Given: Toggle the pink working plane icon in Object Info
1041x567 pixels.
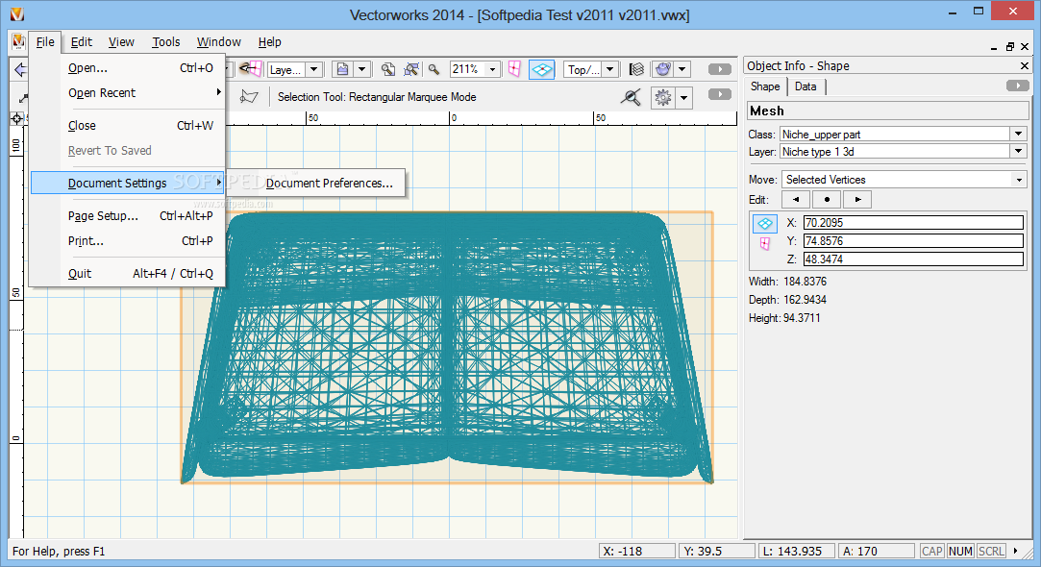Looking at the screenshot, I should [765, 244].
